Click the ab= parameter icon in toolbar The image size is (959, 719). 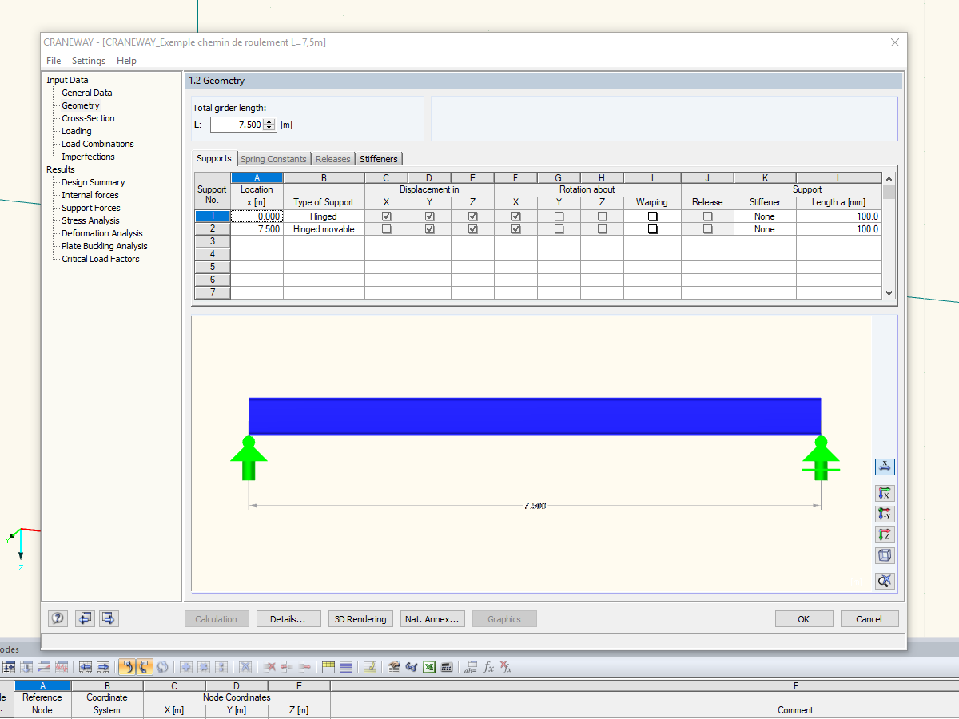(x=471, y=667)
